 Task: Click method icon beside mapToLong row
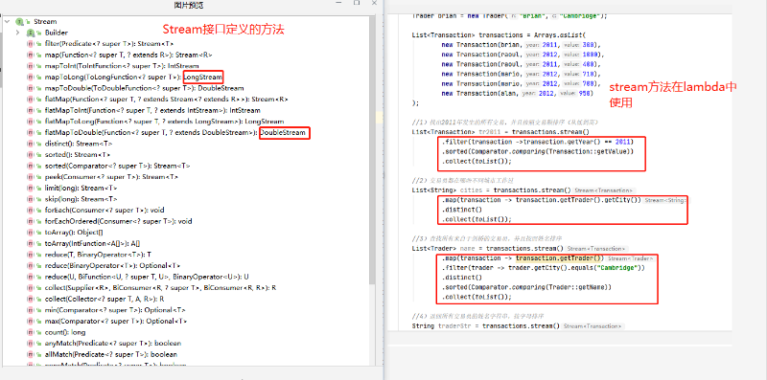[x=31, y=78]
